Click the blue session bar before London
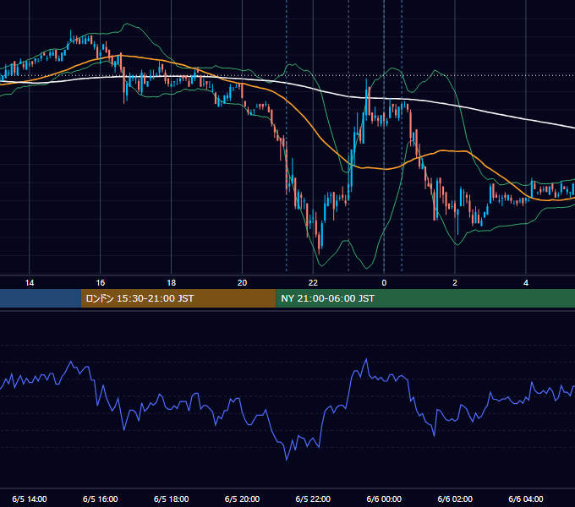Image resolution: width=575 pixels, height=507 pixels. (x=41, y=298)
